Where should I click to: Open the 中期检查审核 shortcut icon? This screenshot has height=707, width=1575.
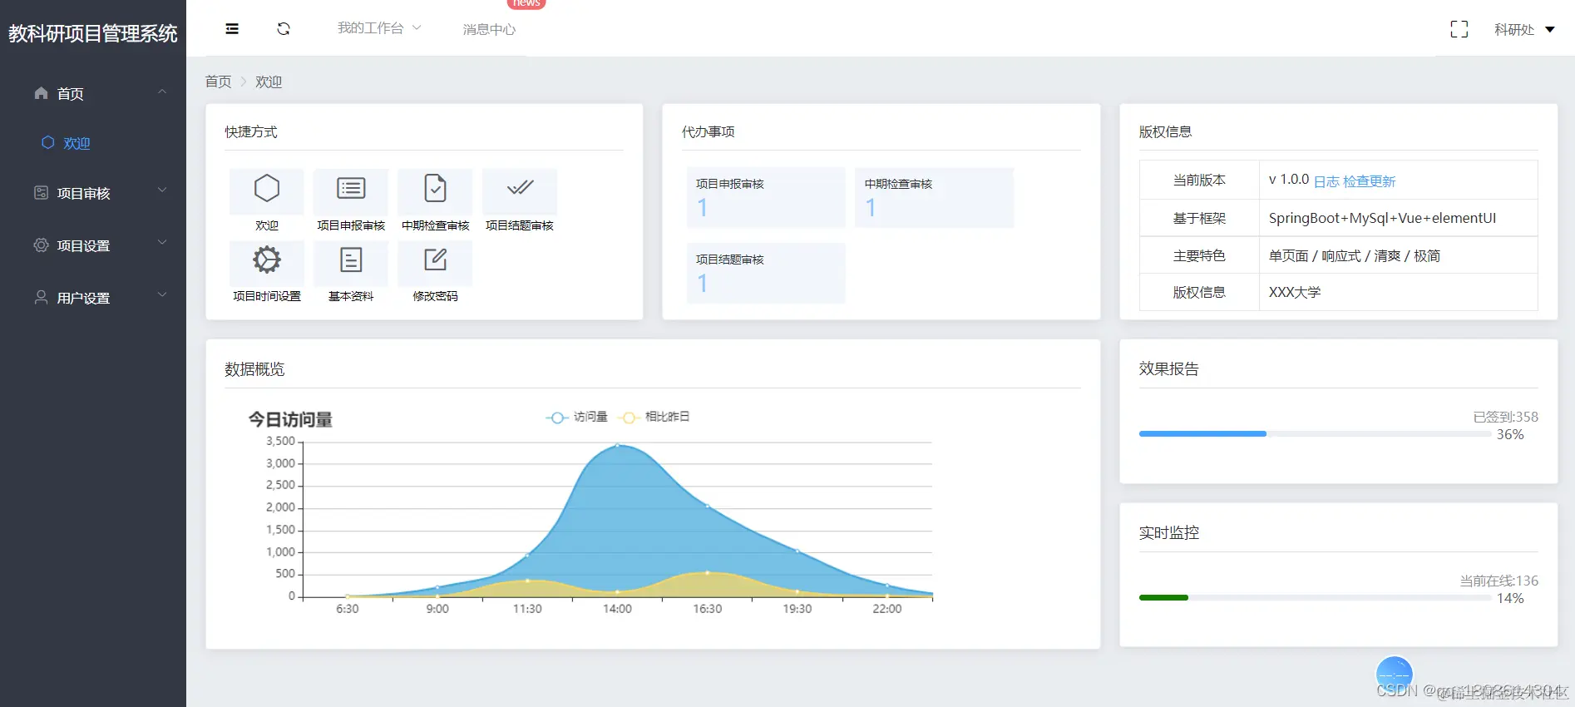click(435, 189)
